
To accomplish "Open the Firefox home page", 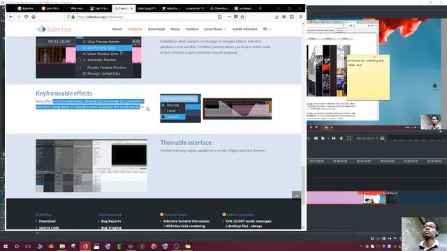I will pyautogui.click(x=34, y=17).
